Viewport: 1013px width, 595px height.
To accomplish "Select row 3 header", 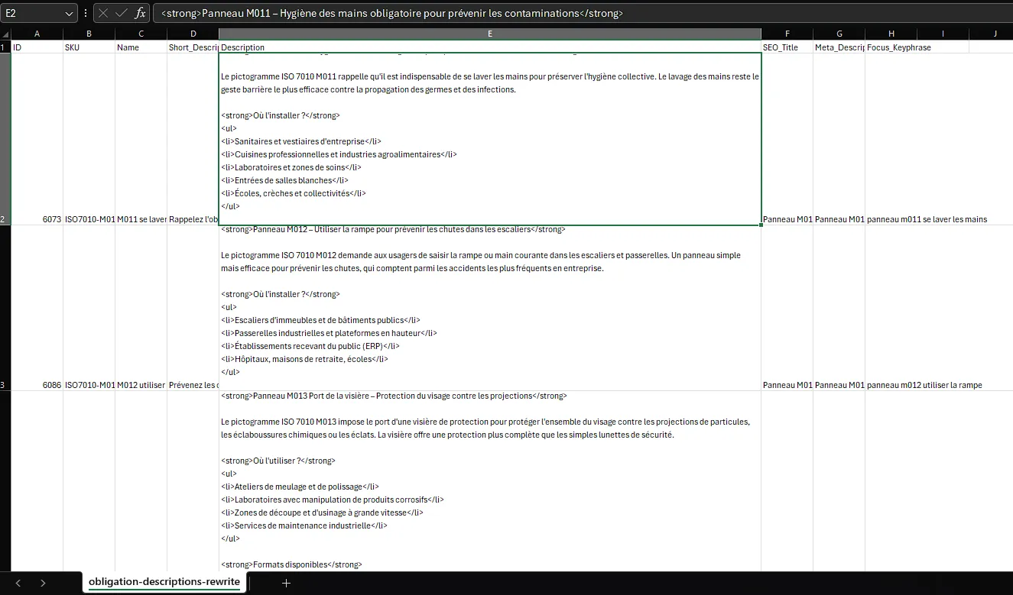I will click(x=5, y=385).
